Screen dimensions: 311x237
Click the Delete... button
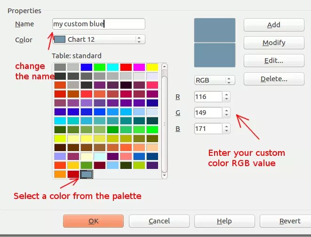(274, 79)
